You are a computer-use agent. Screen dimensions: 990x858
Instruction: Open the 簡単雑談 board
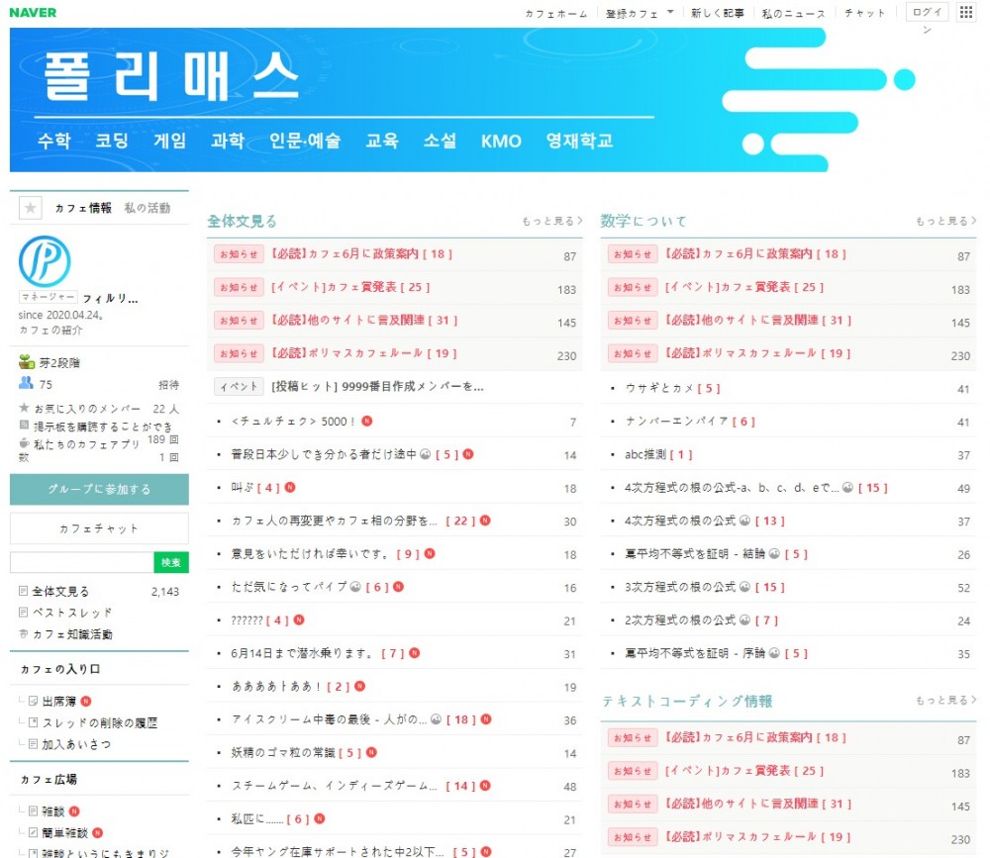[x=64, y=832]
